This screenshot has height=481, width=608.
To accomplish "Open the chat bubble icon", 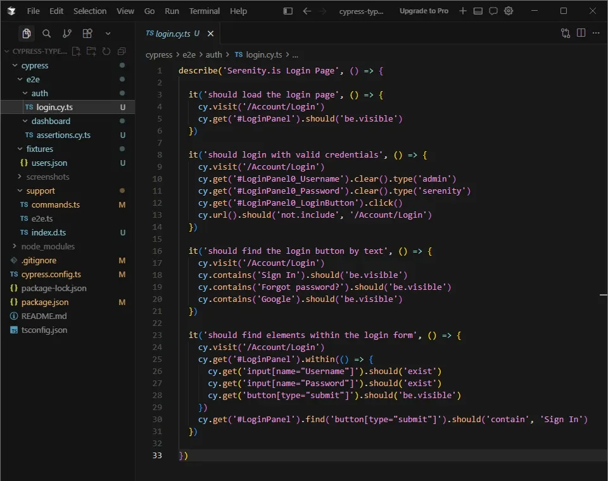I will tap(493, 11).
